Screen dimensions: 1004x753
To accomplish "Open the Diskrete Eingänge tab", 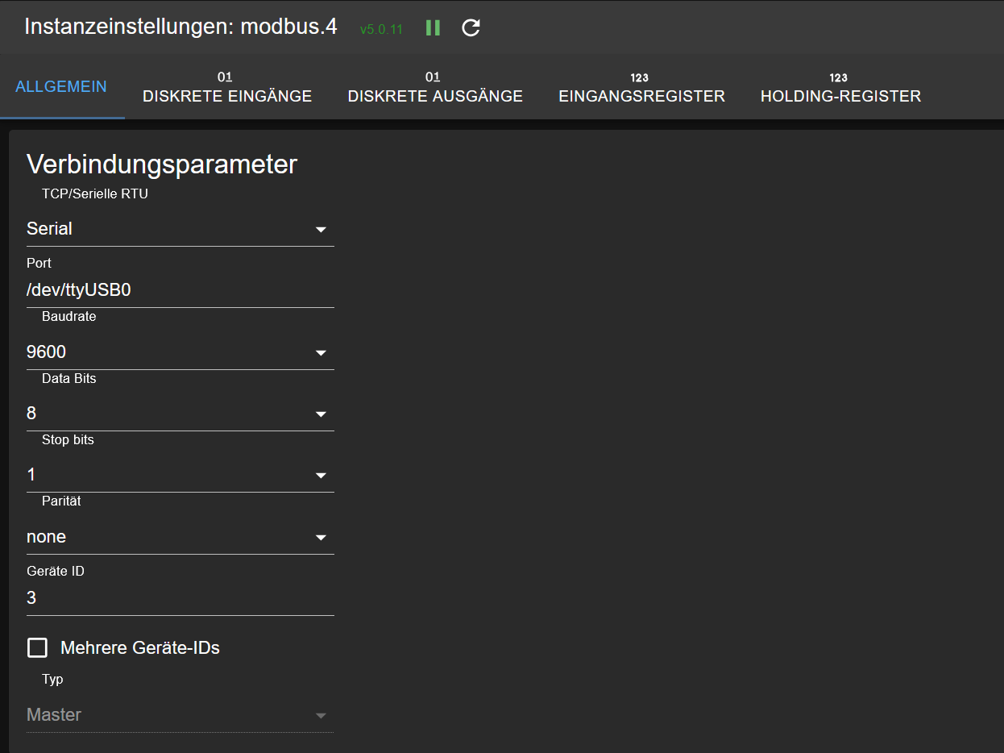I will pyautogui.click(x=227, y=96).
